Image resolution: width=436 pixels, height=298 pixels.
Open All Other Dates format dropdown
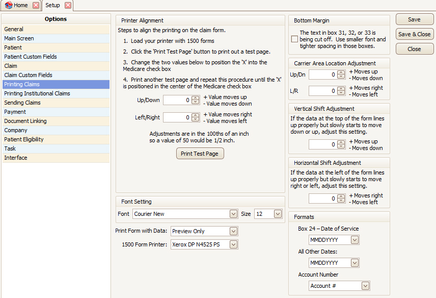[x=355, y=263]
